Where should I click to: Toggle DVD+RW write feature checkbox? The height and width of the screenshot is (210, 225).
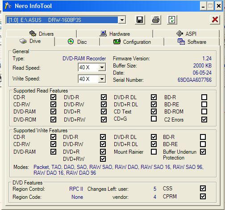coord(103,159)
